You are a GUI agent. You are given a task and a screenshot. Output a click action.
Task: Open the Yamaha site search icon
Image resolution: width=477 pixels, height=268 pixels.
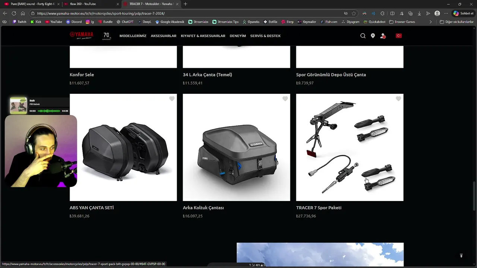tap(363, 36)
